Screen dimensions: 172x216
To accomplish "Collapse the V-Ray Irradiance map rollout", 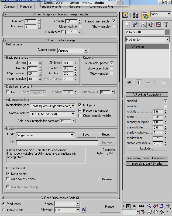I will [x=60, y=40].
